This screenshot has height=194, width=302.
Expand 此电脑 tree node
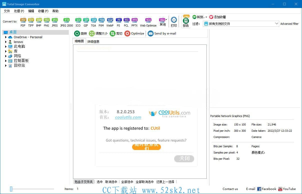(x=6, y=46)
